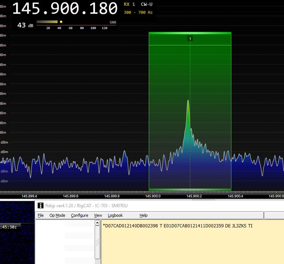Screen dimensions: 284x264
Task: Click the CW-U demodulation mode label
Action: tap(147, 4)
